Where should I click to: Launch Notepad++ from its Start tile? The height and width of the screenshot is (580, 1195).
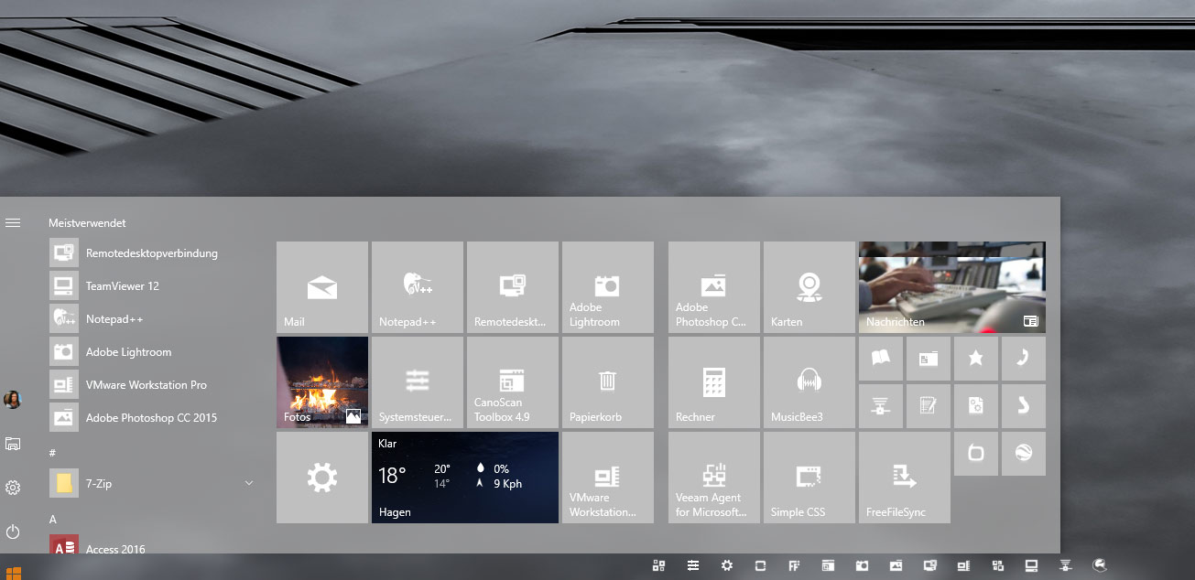418,287
